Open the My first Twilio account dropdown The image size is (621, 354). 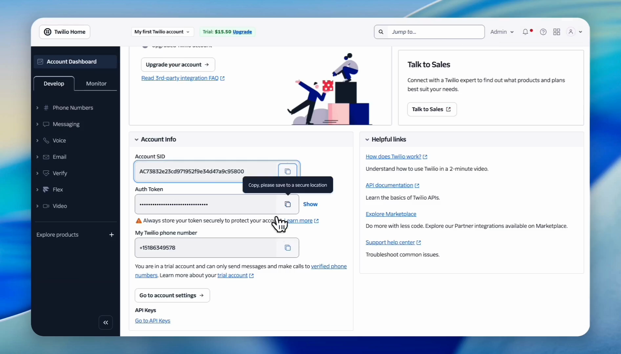pos(162,32)
